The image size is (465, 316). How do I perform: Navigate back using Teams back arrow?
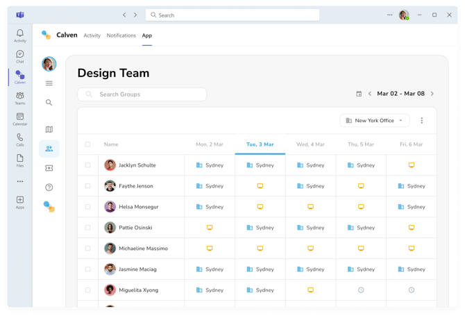(125, 15)
